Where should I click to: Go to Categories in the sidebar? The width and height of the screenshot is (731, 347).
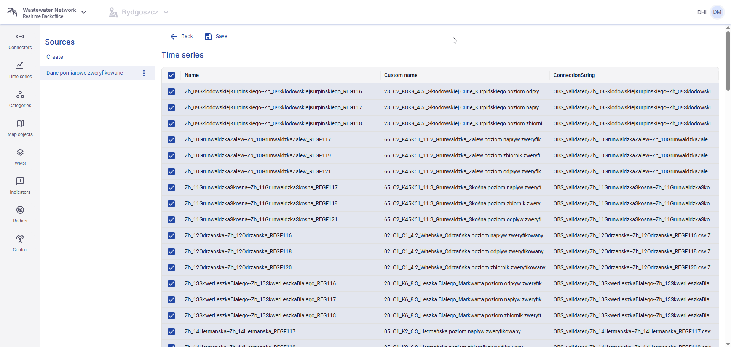point(20,99)
